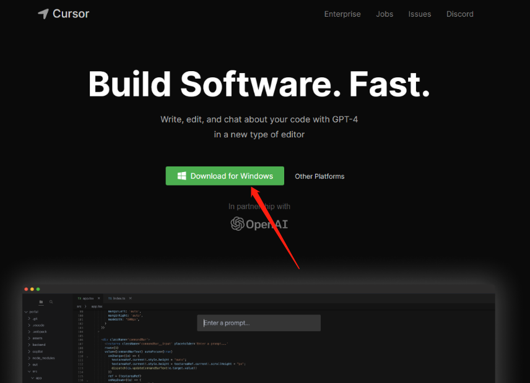The width and height of the screenshot is (530, 383).
Task: Click Download for Windows button
Action: pyautogui.click(x=225, y=176)
